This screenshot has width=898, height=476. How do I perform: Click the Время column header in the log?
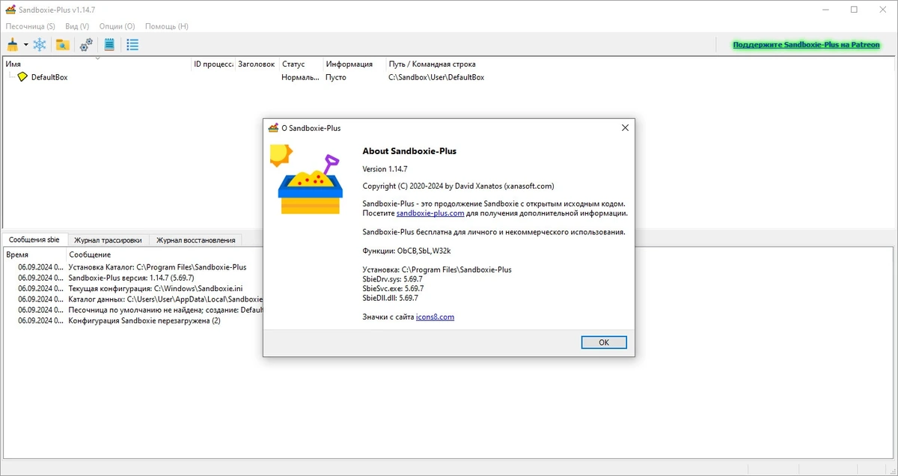click(34, 255)
